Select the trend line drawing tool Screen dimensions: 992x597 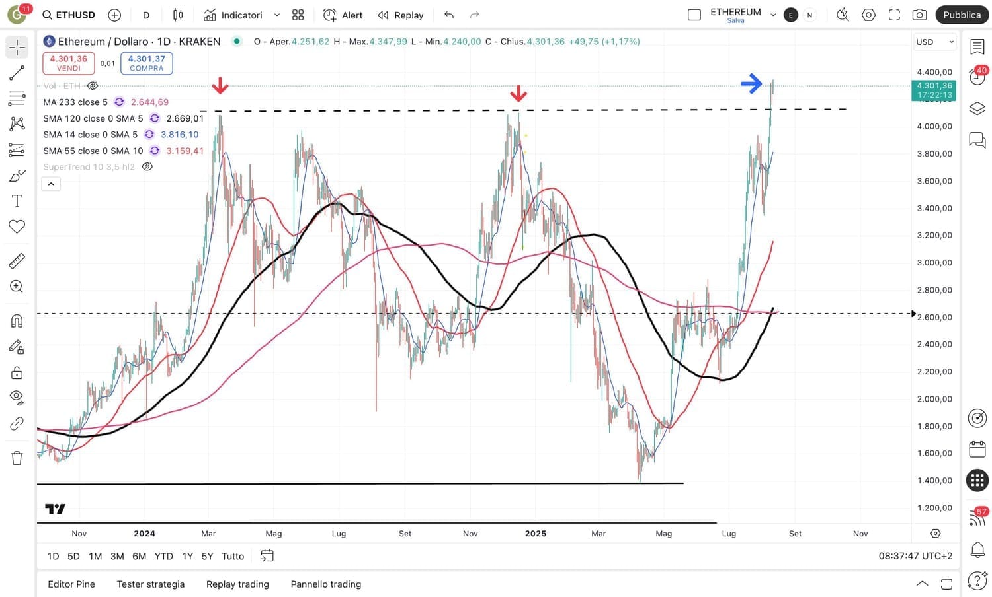click(17, 73)
